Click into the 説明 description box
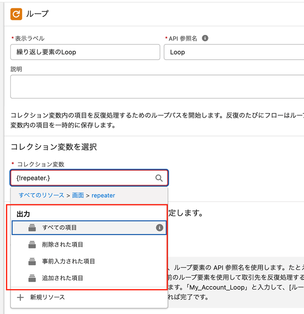Image resolution: width=304 pixels, height=314 pixels. tap(157, 86)
